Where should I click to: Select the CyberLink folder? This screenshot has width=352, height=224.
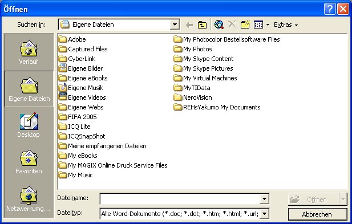pos(77,59)
